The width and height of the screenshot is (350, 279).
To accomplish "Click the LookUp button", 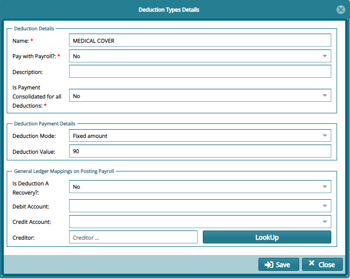I will click(267, 237).
